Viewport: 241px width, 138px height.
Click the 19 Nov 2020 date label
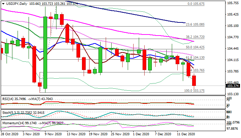tap(93, 134)
